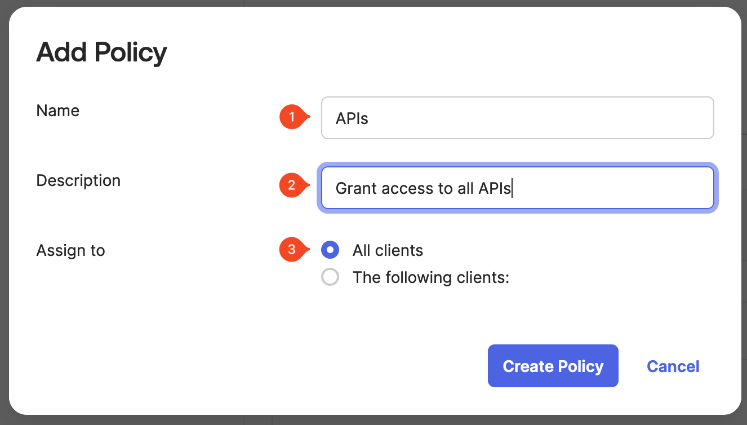The width and height of the screenshot is (747, 425).
Task: Click the callout arrow pointing to Name field
Action: 292,117
